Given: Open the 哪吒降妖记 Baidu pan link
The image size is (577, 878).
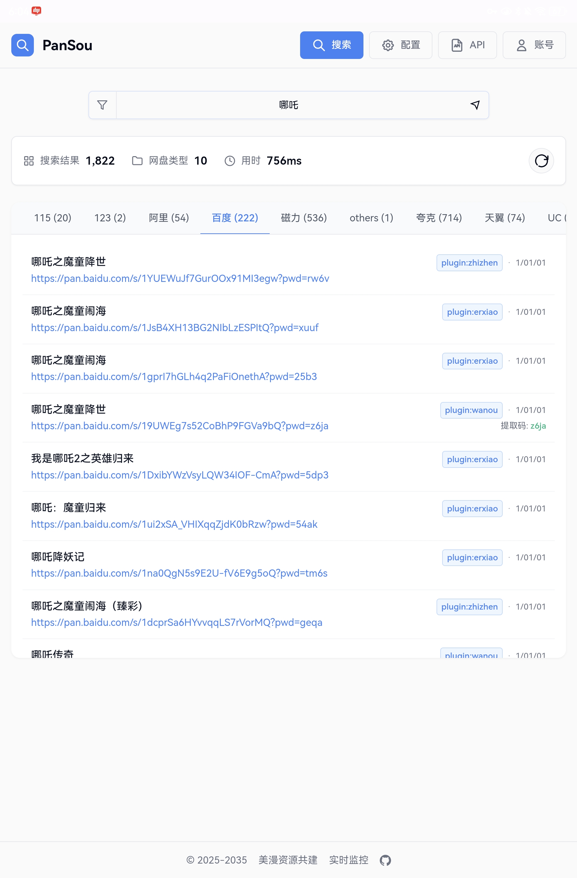Looking at the screenshot, I should (179, 573).
